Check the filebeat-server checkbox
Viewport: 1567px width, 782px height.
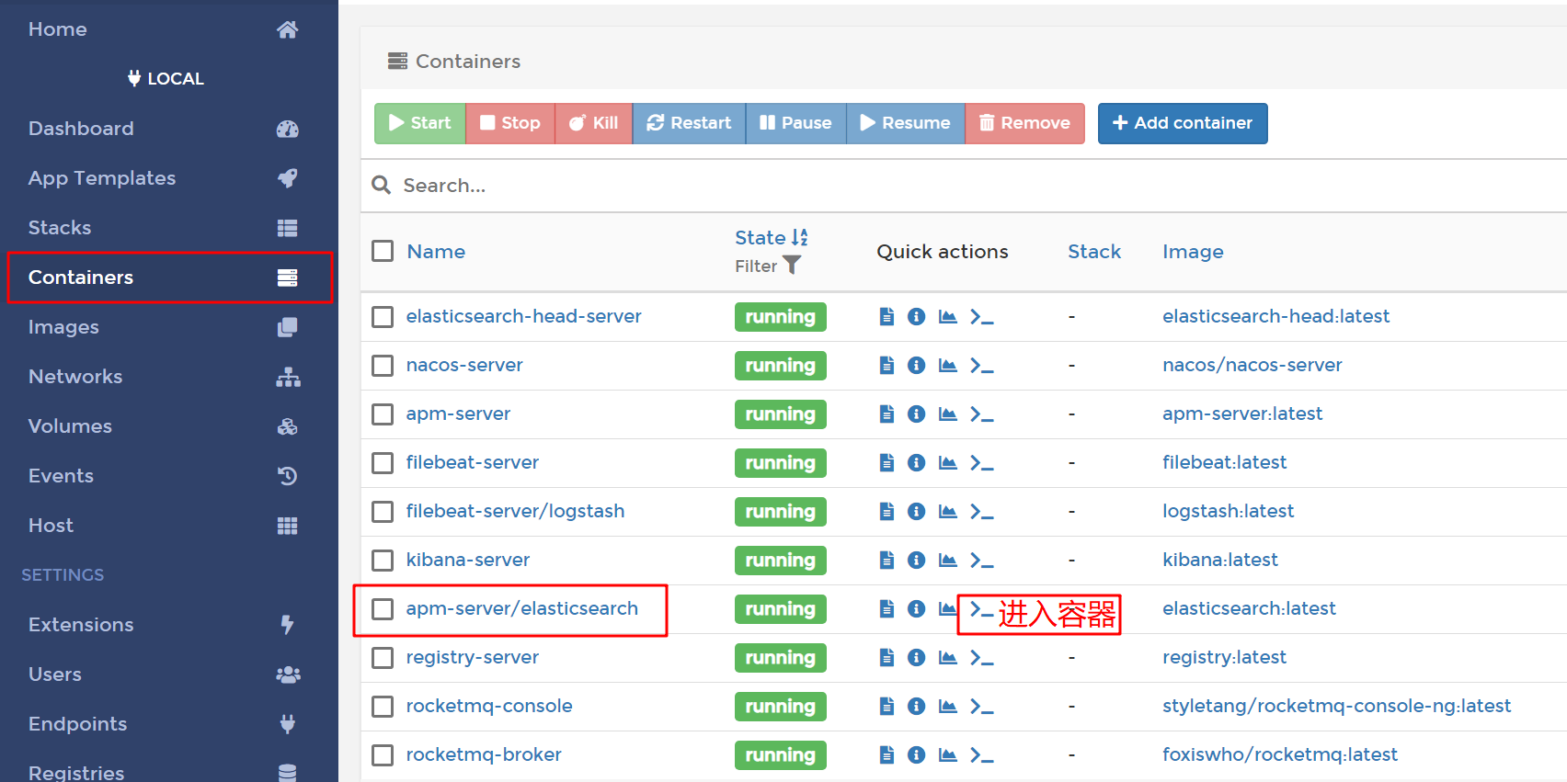(383, 463)
